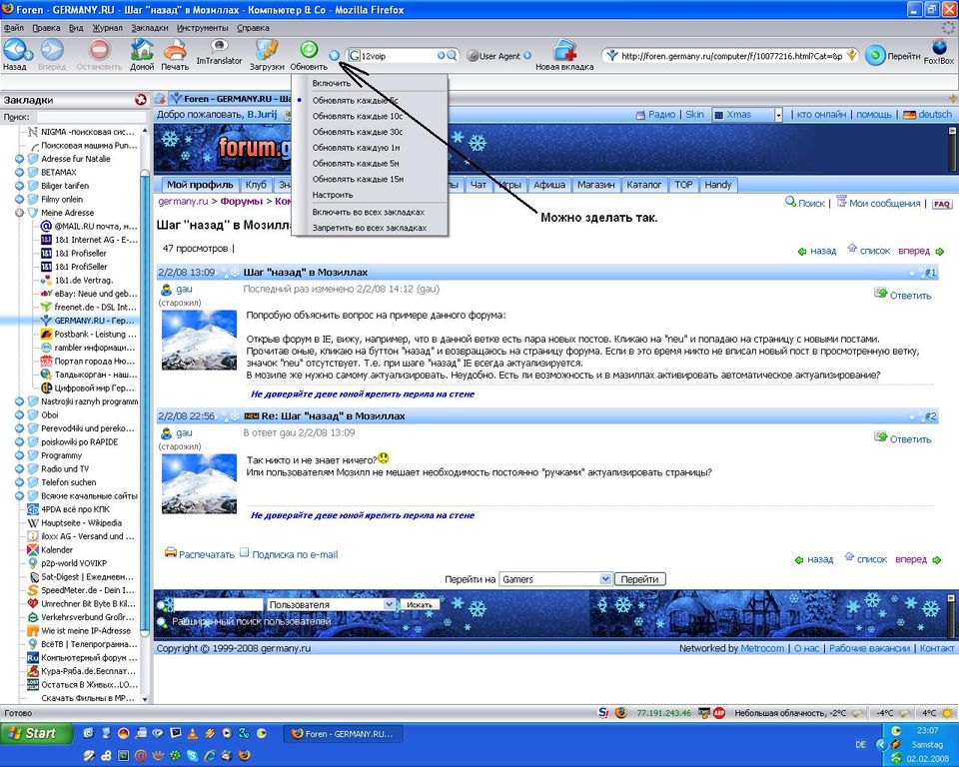Click the 'Искать' user search button
The image size is (959, 767).
click(419, 604)
